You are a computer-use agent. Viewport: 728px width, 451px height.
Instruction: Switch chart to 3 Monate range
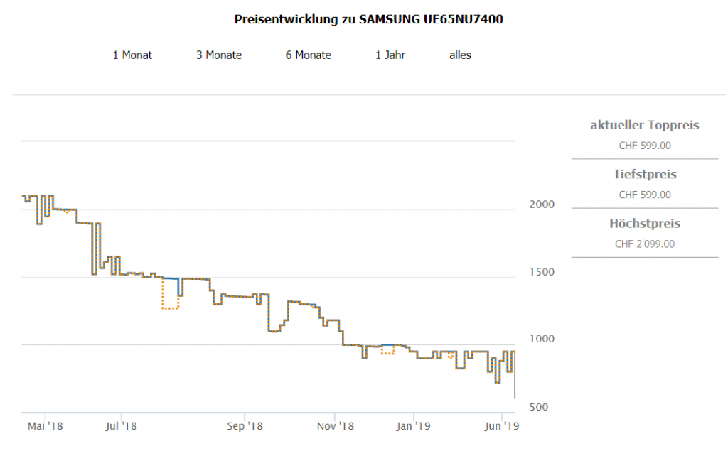pyautogui.click(x=219, y=55)
